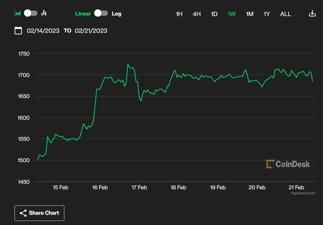Download the chart data
This screenshot has width=323, height=225.
tap(312, 14)
